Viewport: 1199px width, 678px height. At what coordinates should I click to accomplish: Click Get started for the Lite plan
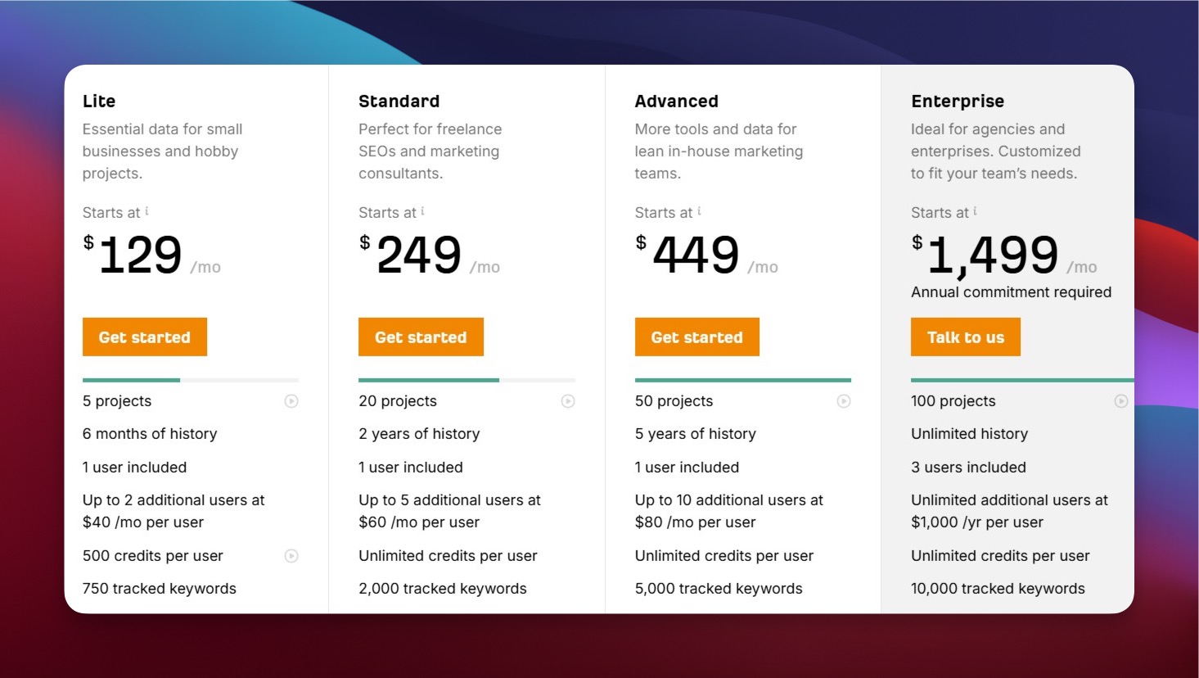pyautogui.click(x=145, y=337)
